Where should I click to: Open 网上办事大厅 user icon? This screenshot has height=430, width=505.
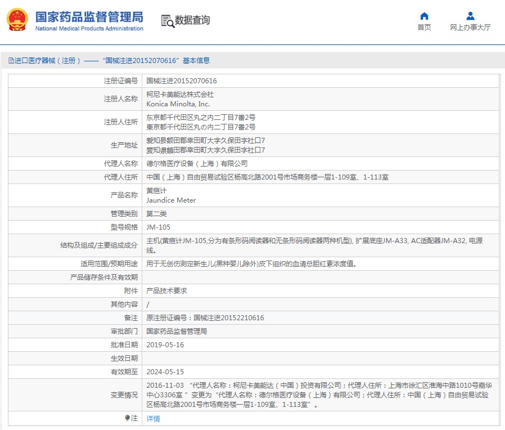pos(470,16)
